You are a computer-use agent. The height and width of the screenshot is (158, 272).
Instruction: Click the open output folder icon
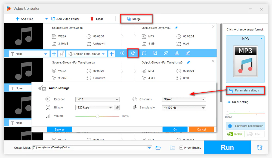pos(172,148)
